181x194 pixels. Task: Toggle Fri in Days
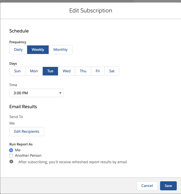(x=98, y=71)
